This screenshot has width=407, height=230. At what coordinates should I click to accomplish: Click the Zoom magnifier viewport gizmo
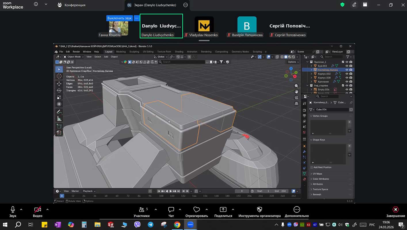pyautogui.click(x=296, y=86)
